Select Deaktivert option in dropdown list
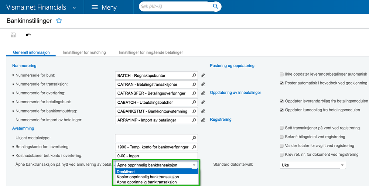 (x=157, y=172)
